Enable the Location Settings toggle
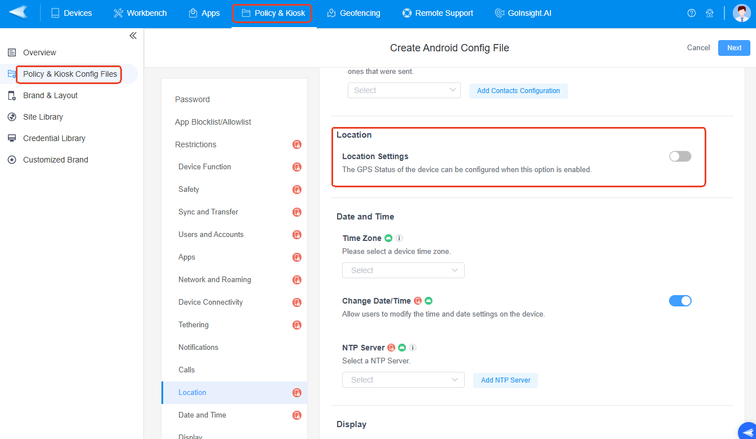Image resolution: width=756 pixels, height=439 pixels. (x=680, y=156)
